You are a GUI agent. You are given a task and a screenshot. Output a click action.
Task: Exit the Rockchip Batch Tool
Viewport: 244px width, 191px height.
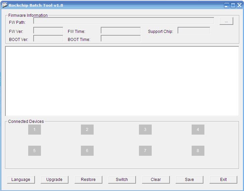(x=223, y=180)
